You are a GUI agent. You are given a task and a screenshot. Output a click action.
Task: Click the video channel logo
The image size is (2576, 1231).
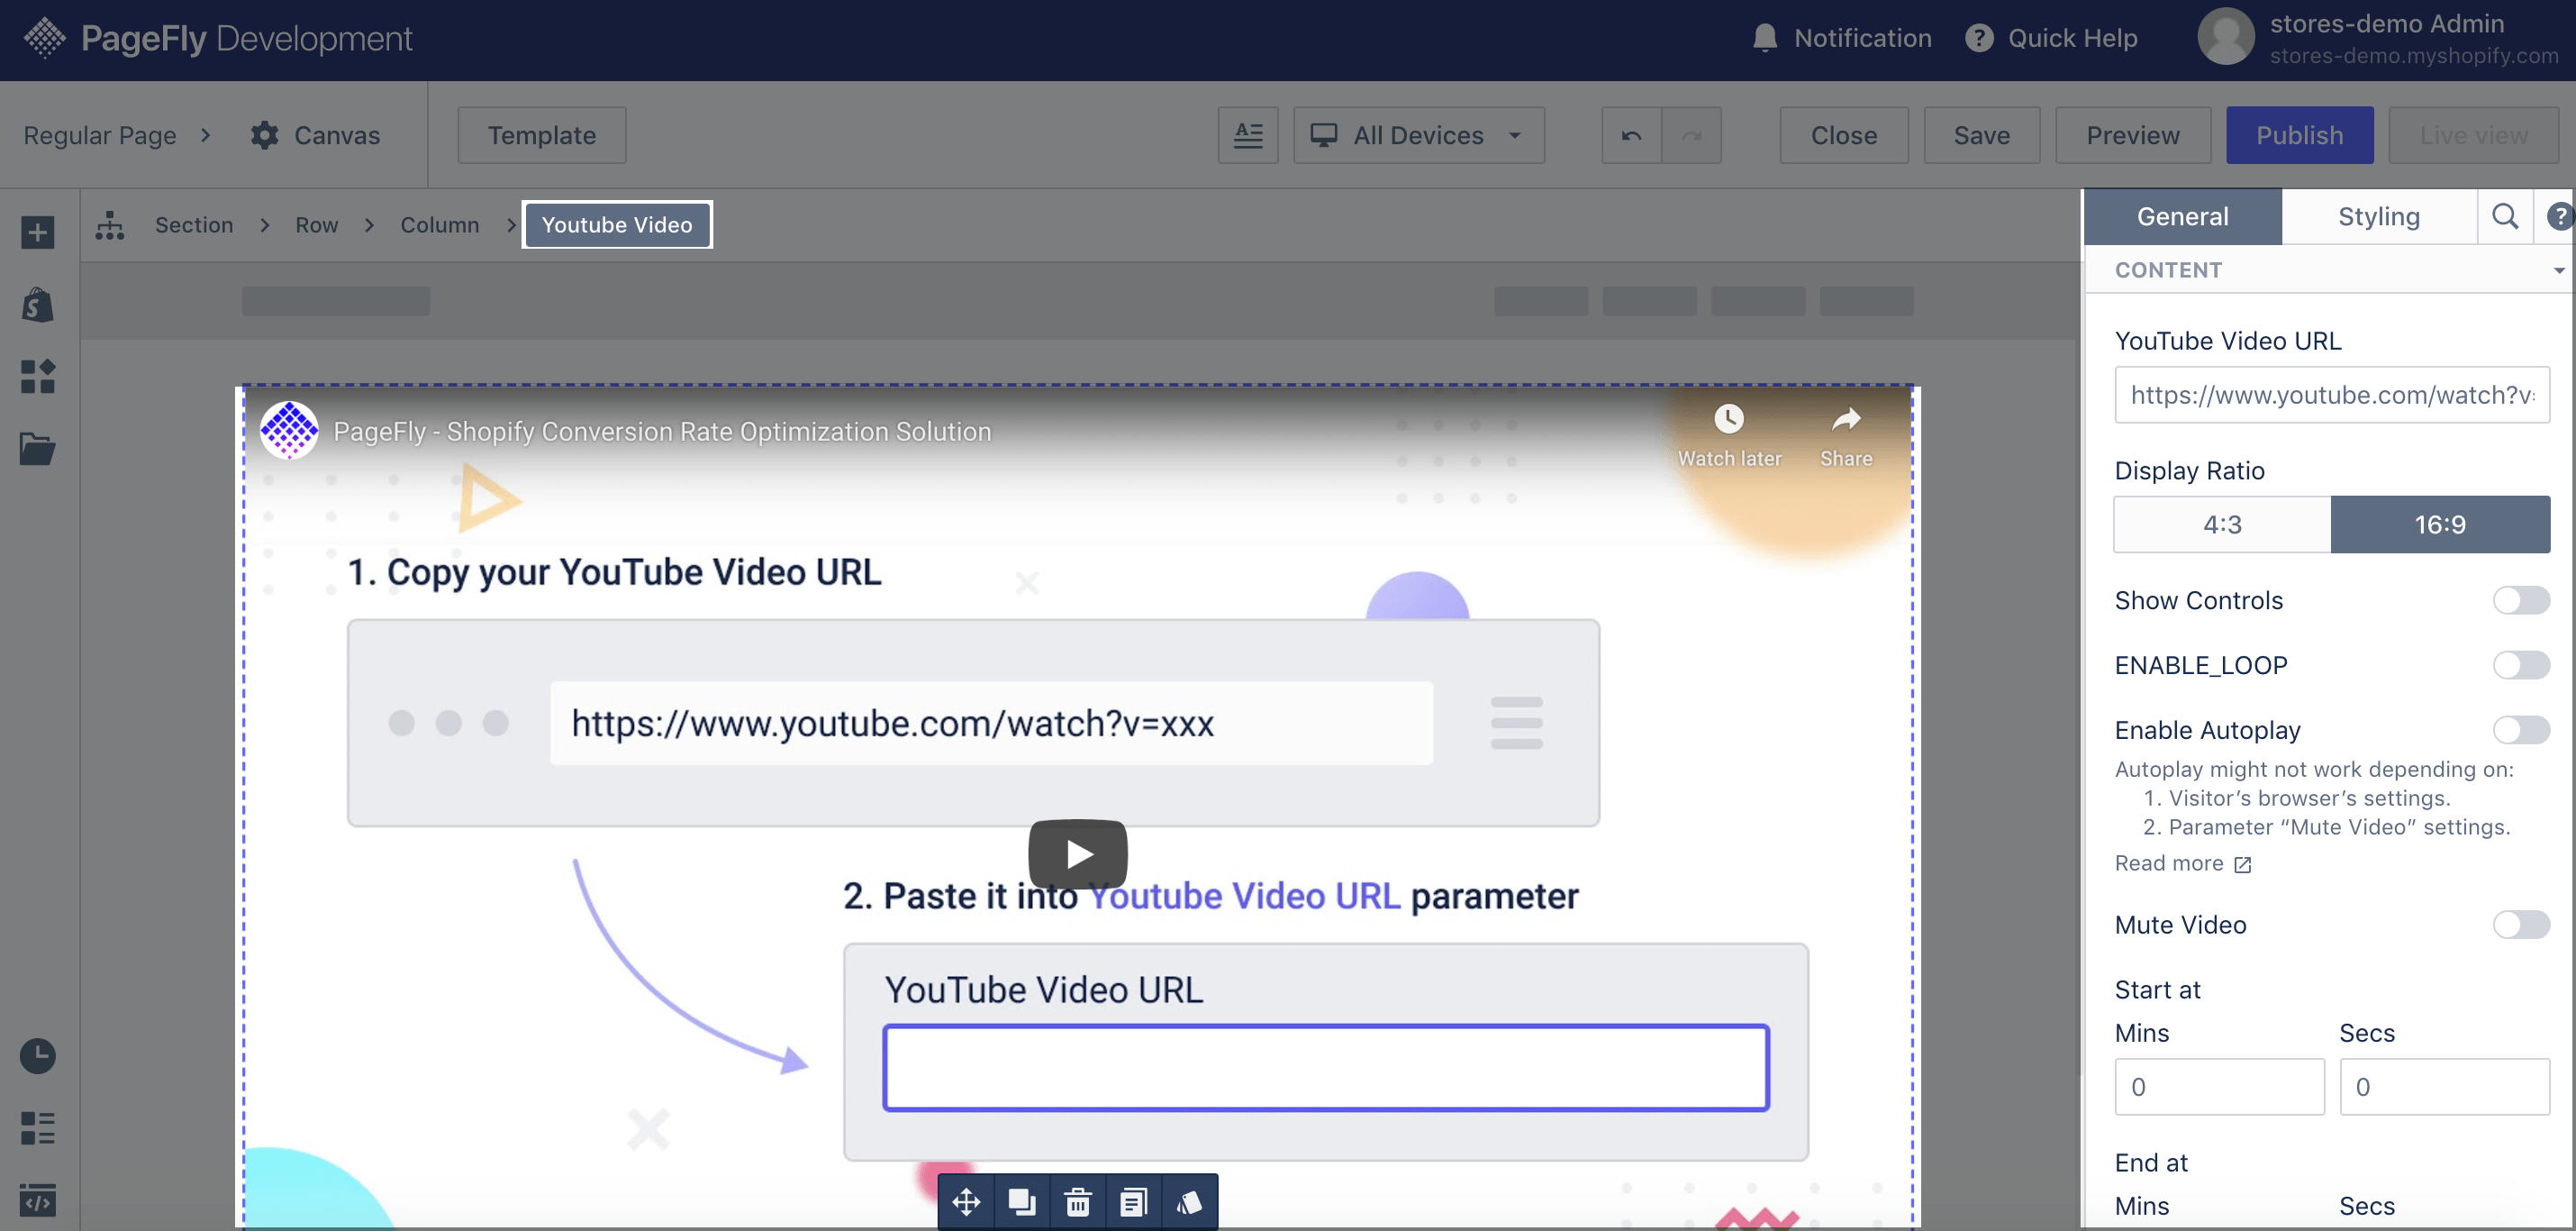(289, 431)
